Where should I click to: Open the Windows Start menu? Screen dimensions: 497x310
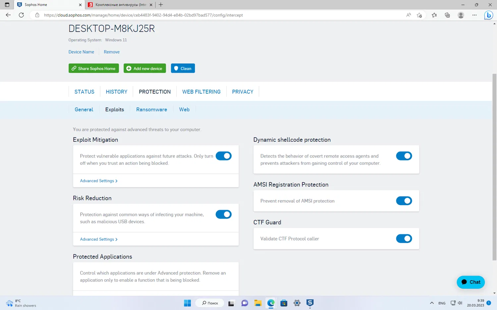(188, 303)
